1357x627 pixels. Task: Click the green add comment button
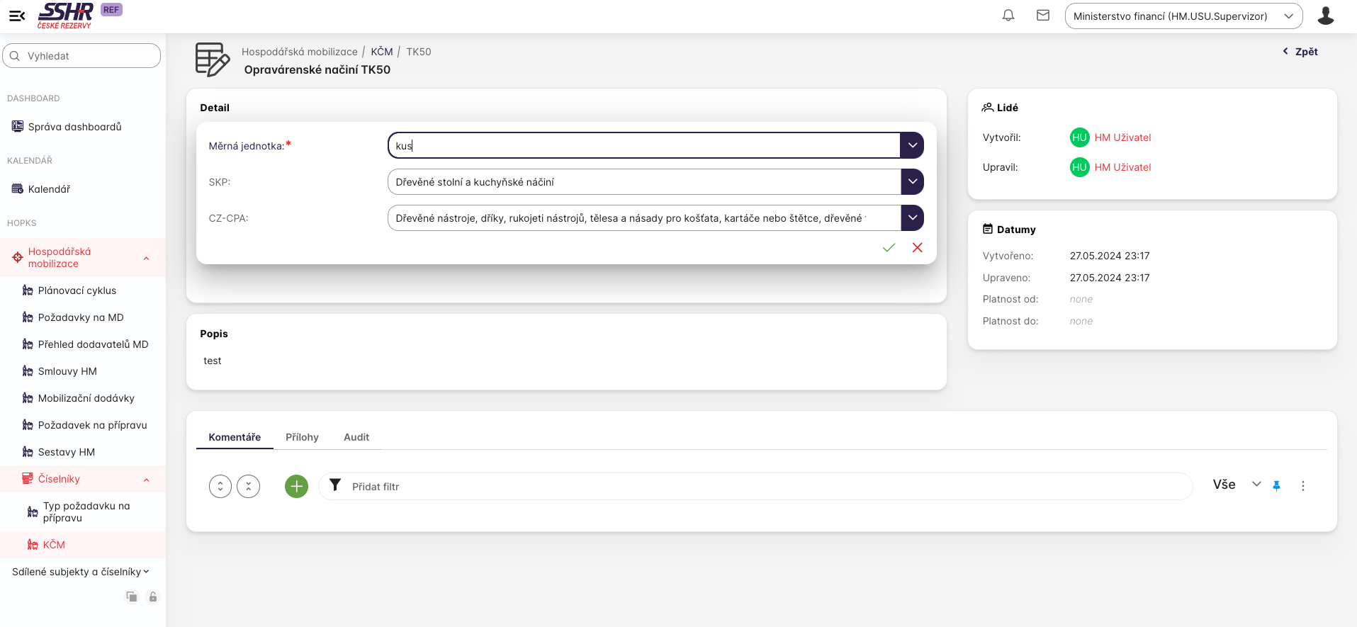[296, 486]
